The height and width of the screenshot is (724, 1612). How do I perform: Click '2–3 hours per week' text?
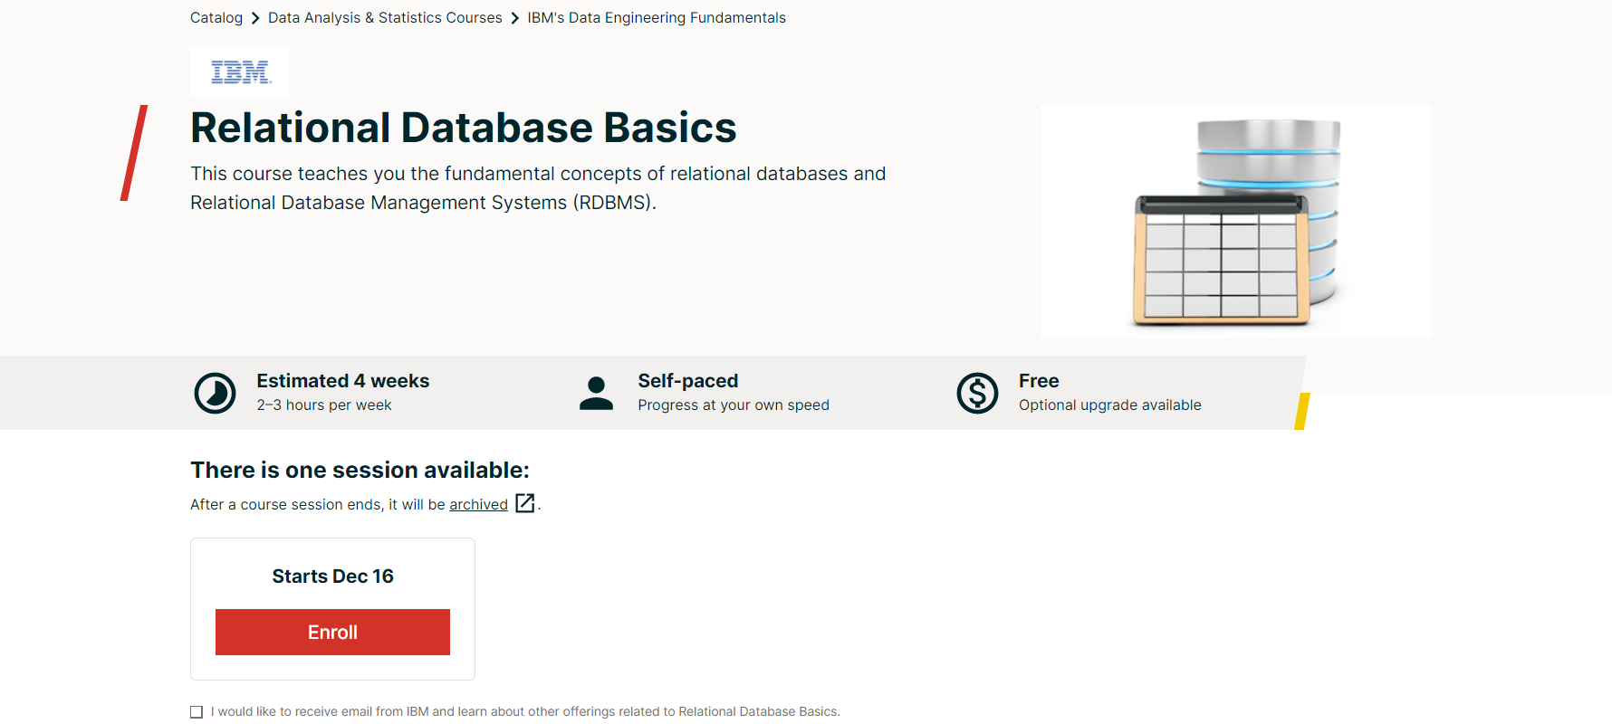324,405
